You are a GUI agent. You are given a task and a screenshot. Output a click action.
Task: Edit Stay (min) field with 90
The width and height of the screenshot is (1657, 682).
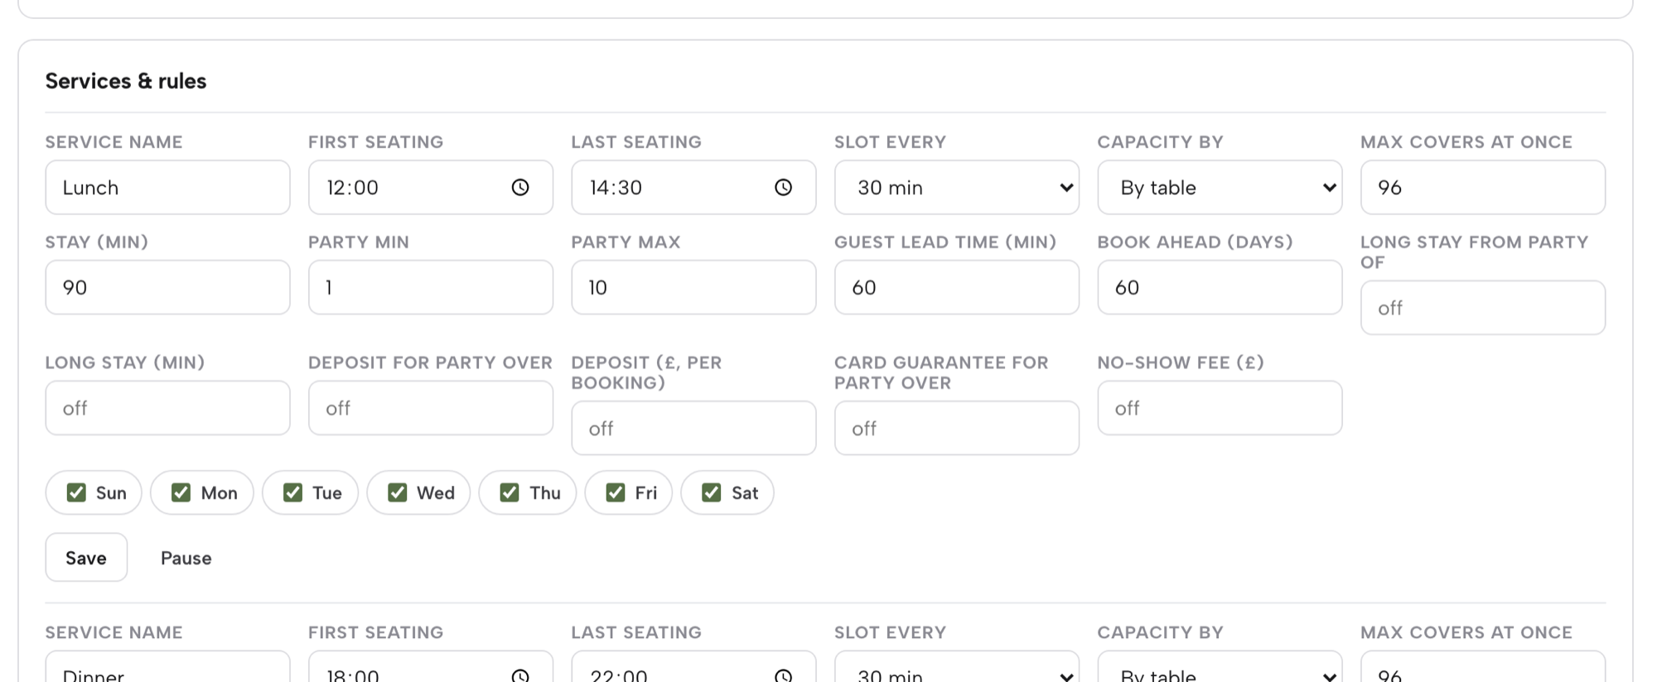167,287
